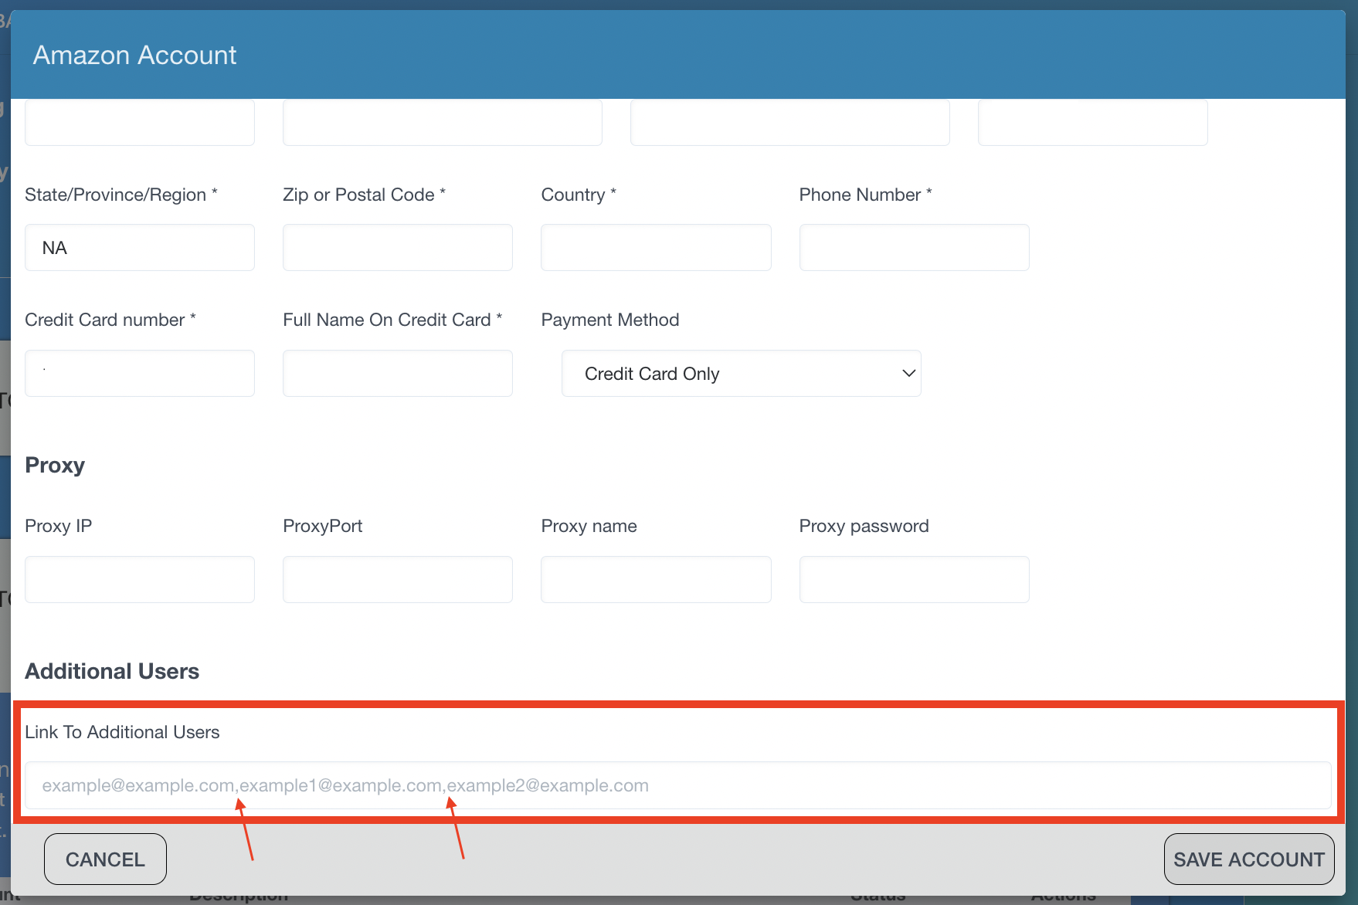Click the Proxy name input field
This screenshot has height=905, width=1358.
[656, 580]
